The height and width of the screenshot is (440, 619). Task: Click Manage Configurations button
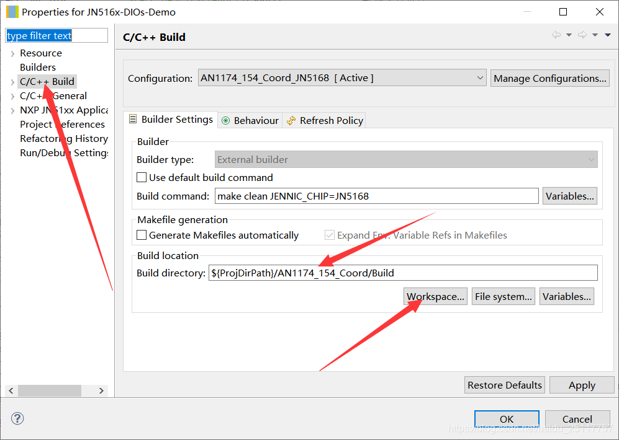pos(550,78)
